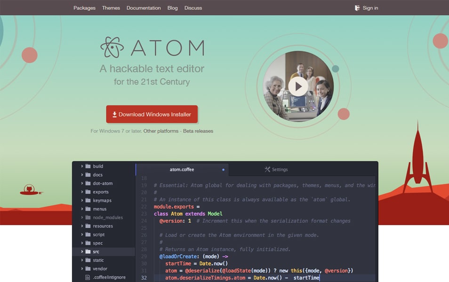
Task: Open the Documentation link in navigation
Action: point(144,8)
